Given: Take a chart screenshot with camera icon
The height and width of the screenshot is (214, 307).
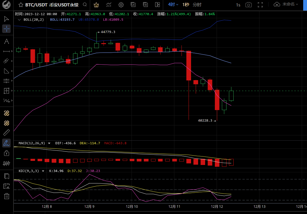Looking at the screenshot, I should (x=248, y=5).
